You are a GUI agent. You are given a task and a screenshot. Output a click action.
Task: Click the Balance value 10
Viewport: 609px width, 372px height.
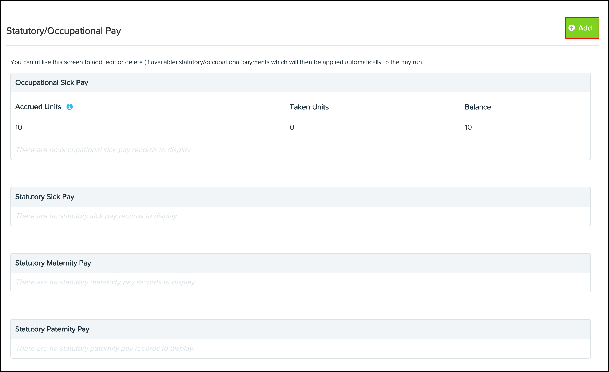[x=468, y=127]
